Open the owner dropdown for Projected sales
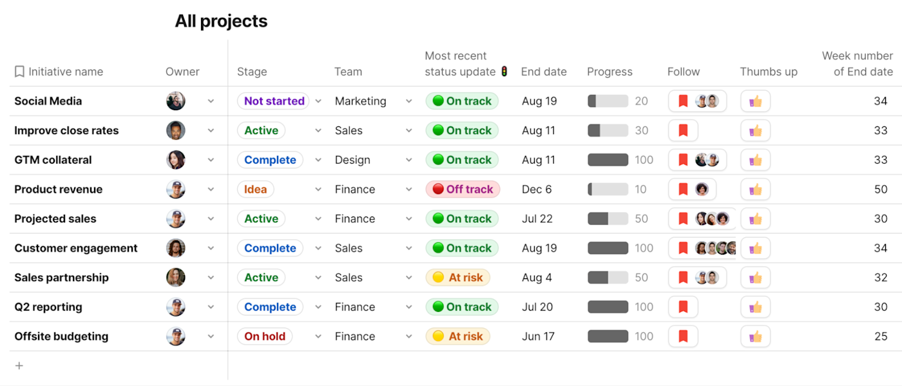The image size is (902, 386). [x=211, y=219]
